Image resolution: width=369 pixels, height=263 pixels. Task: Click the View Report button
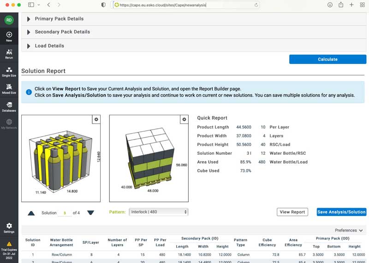292,212
